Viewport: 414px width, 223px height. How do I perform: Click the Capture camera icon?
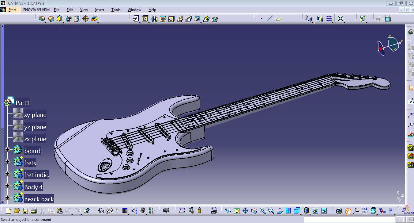tap(166, 211)
